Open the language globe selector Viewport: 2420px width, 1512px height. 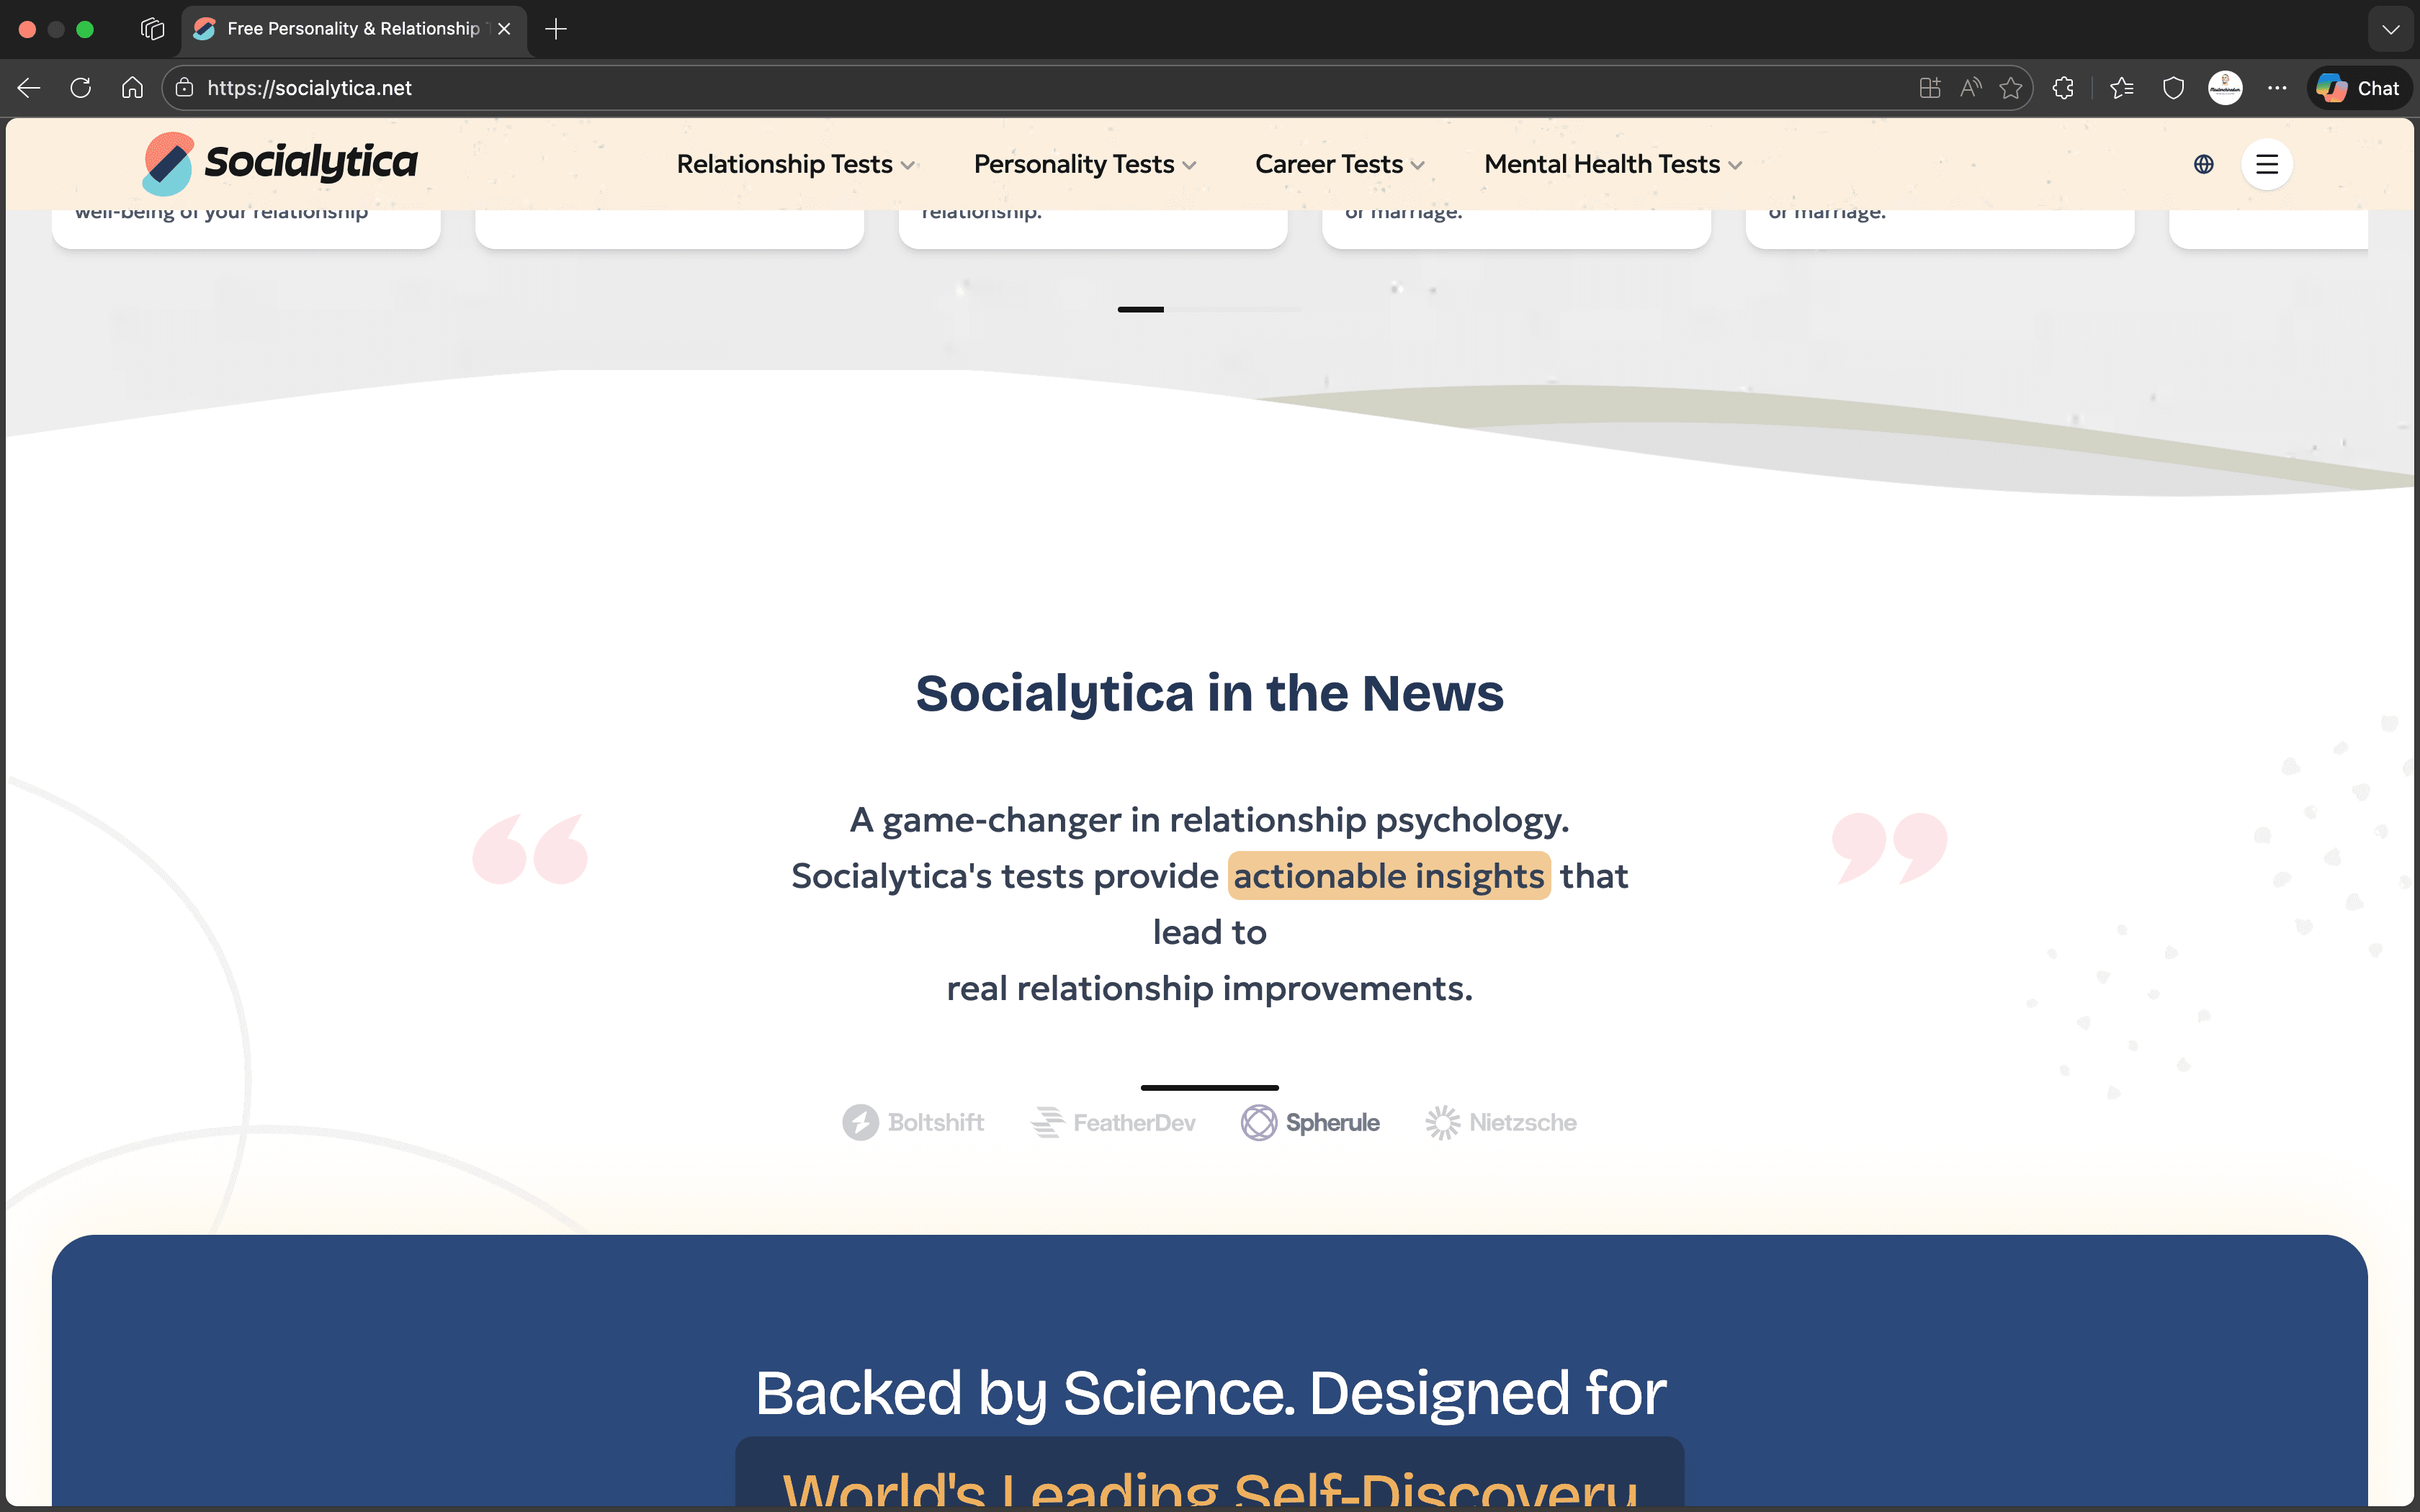(x=2203, y=164)
